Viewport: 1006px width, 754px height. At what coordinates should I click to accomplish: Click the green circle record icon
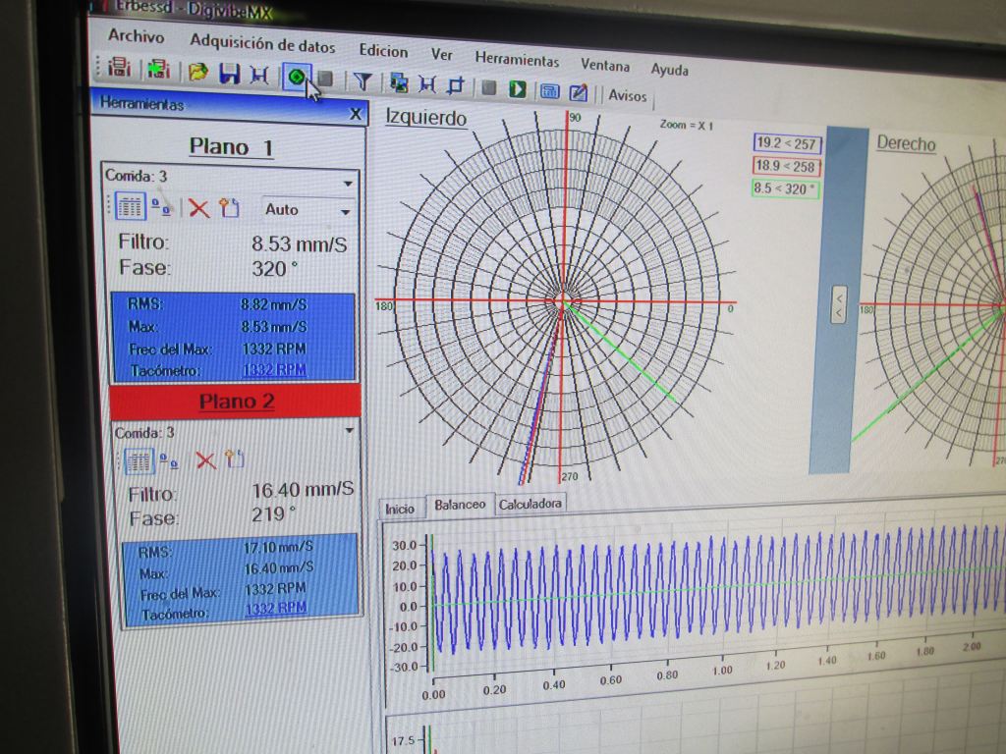point(298,77)
